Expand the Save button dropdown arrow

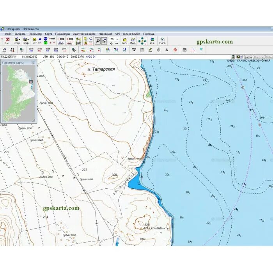point(28,39)
